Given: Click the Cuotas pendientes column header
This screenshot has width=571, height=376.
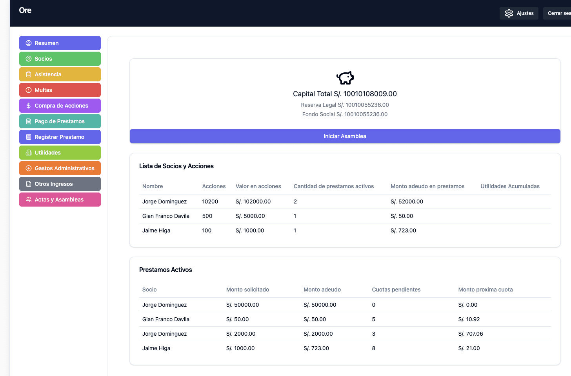Looking at the screenshot, I should 396,290.
